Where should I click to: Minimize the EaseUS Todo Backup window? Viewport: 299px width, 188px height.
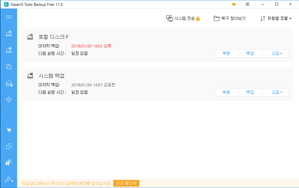263,4
